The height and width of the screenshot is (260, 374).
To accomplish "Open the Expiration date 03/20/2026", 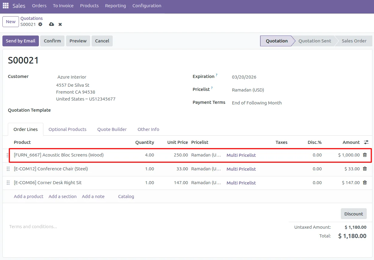I will (244, 77).
